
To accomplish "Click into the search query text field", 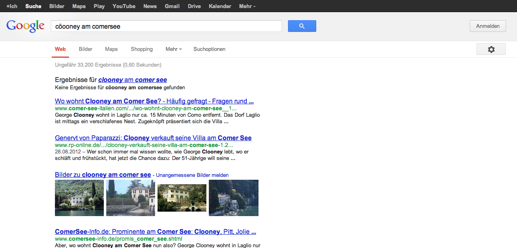I will coord(166,26).
